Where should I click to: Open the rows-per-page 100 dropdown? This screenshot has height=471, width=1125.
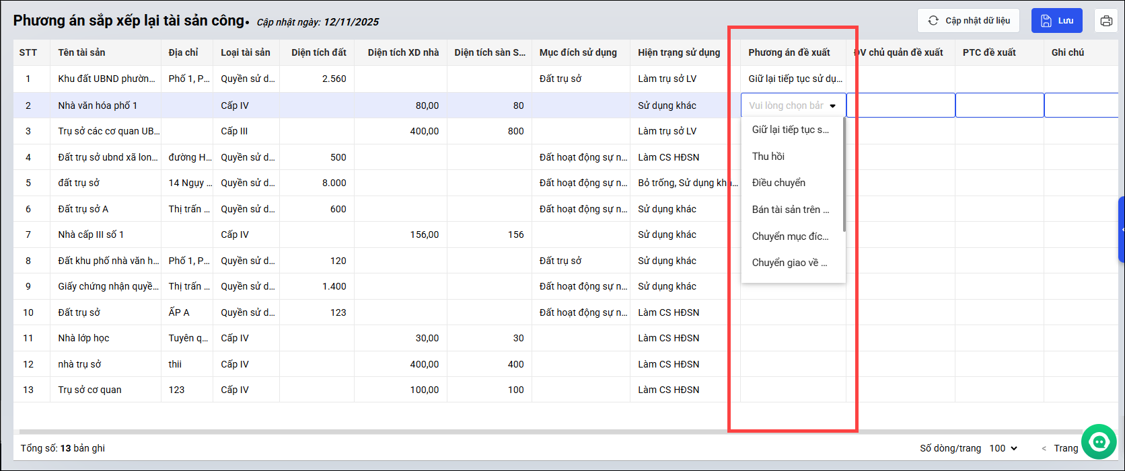click(1003, 448)
